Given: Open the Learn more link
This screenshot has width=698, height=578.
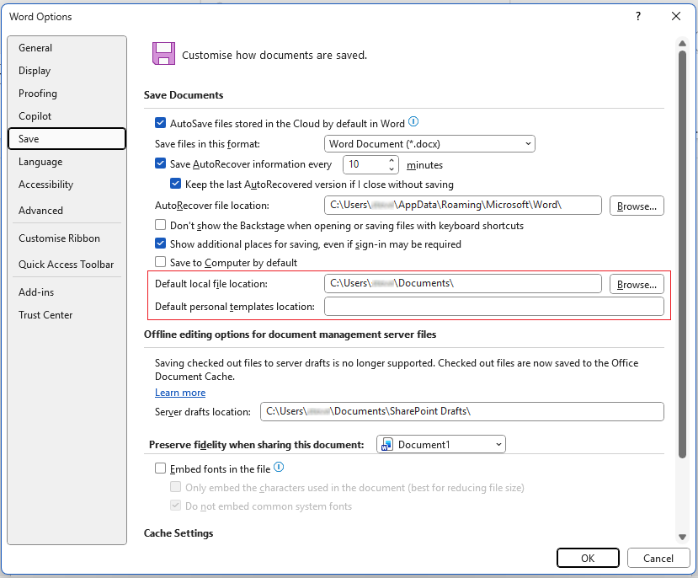Looking at the screenshot, I should point(179,392).
